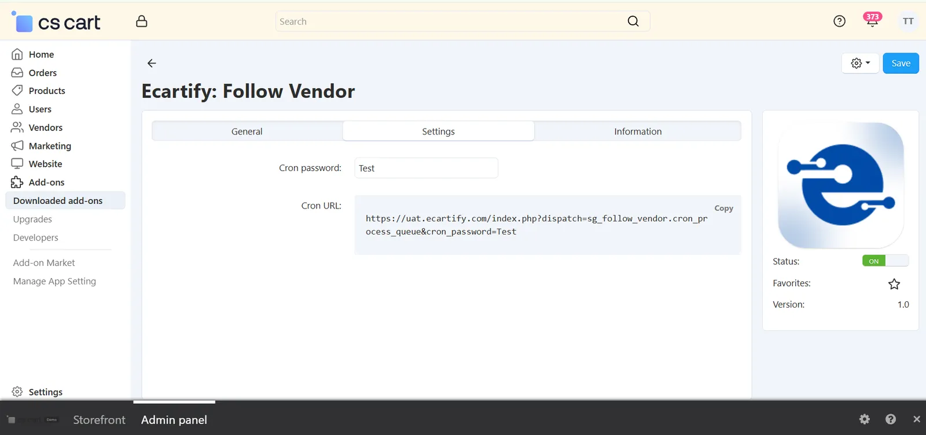Open the Information tab
The image size is (926, 435).
[638, 131]
